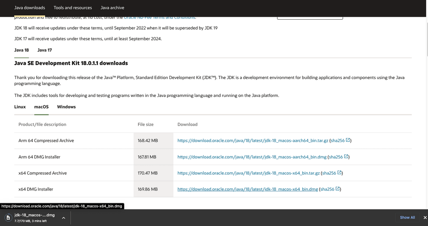Download the aarch64 tar.gz archive link
The width and height of the screenshot is (428, 226).
[253, 141]
